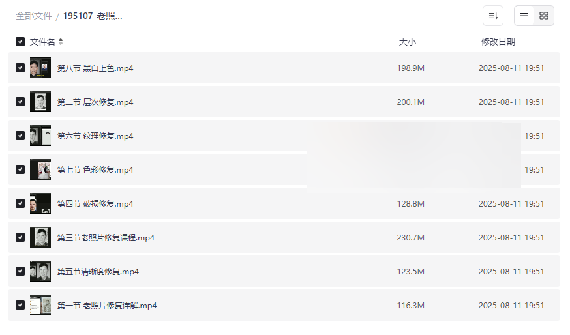Sort by the 修改日期 column header

coord(498,42)
